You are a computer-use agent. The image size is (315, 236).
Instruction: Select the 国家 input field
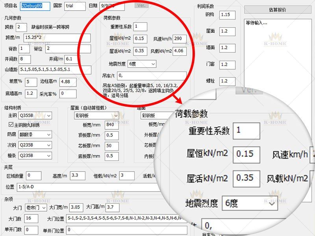pyautogui.click(x=75, y=6)
